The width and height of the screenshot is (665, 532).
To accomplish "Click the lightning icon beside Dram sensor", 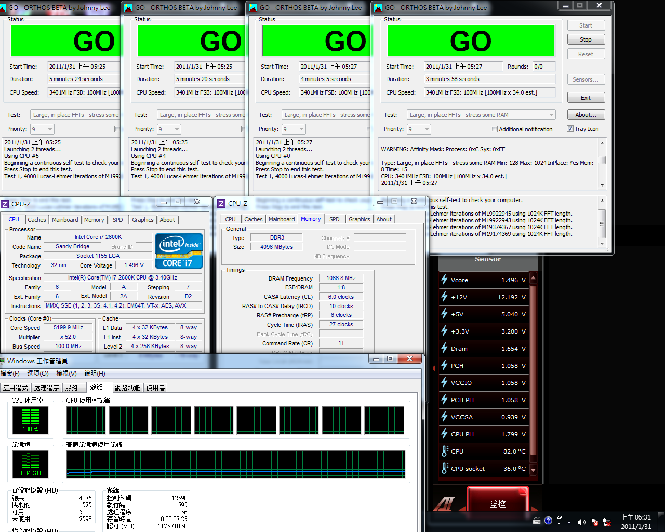I will click(444, 348).
